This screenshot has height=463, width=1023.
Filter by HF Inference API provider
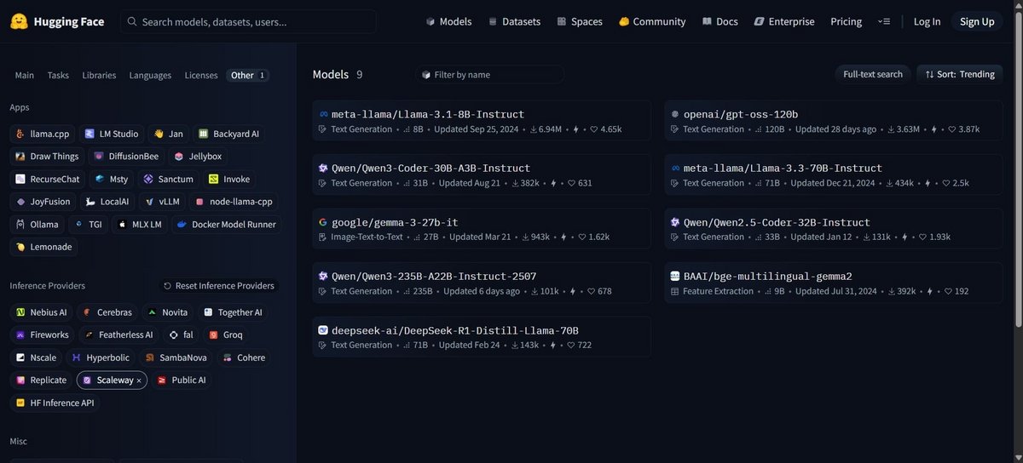pyautogui.click(x=55, y=403)
